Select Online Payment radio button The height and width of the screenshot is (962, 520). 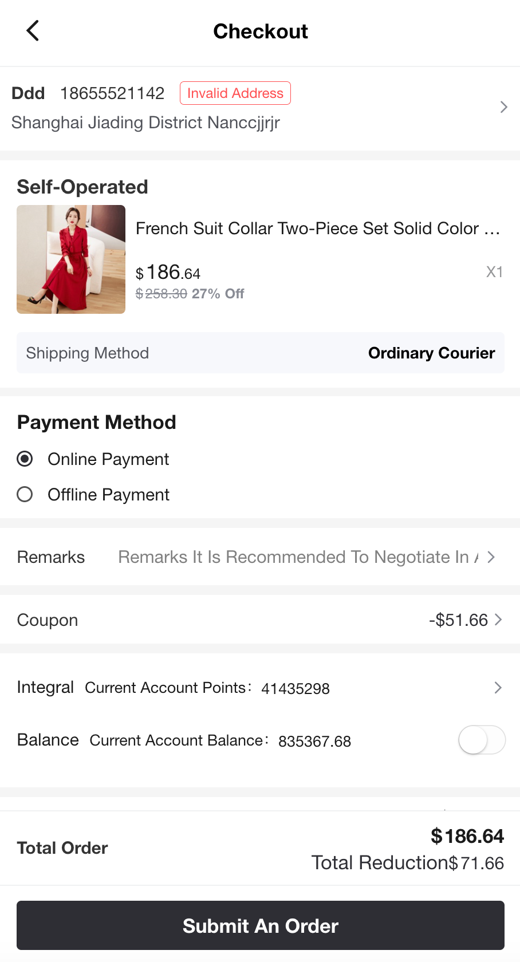[x=25, y=459]
